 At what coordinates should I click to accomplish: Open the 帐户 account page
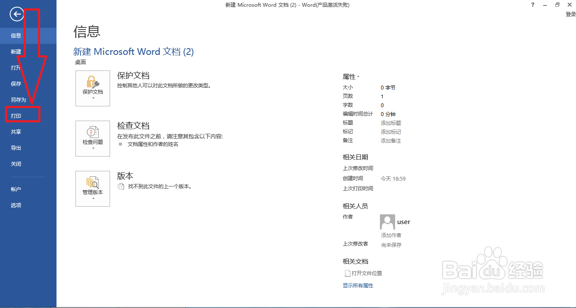pos(28,189)
